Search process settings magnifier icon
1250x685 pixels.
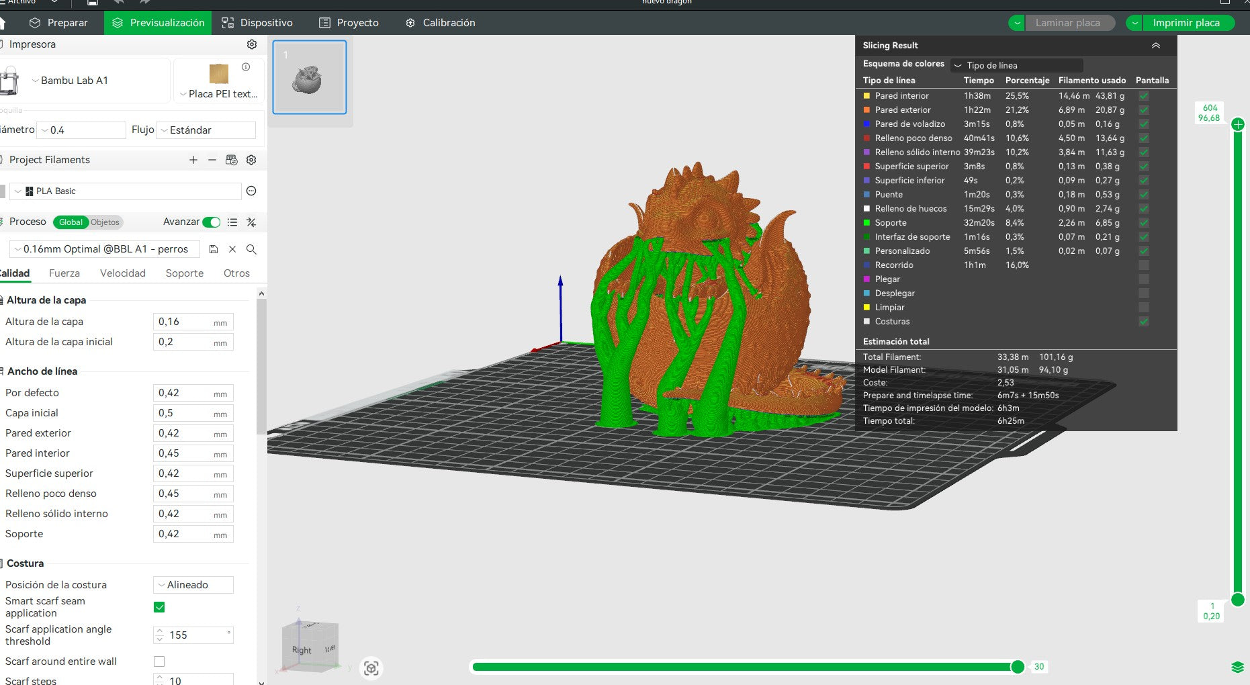coord(251,249)
